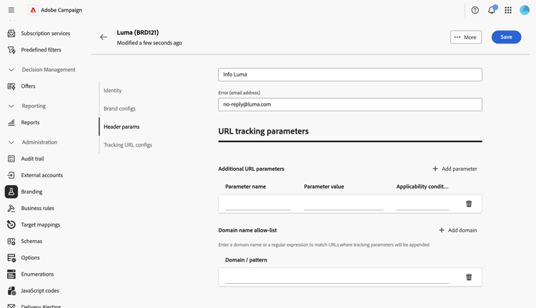Open the Audit trail link
The width and height of the screenshot is (536, 308).
32,159
